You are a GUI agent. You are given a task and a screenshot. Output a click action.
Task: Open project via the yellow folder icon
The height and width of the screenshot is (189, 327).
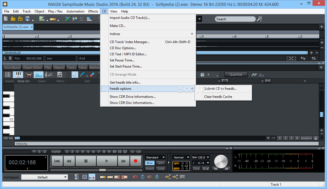pos(13,19)
